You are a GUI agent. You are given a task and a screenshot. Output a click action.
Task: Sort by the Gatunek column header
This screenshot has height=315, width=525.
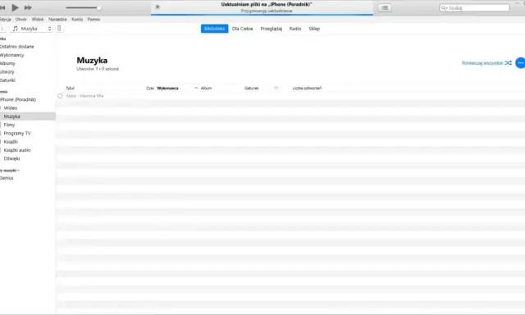coord(252,88)
